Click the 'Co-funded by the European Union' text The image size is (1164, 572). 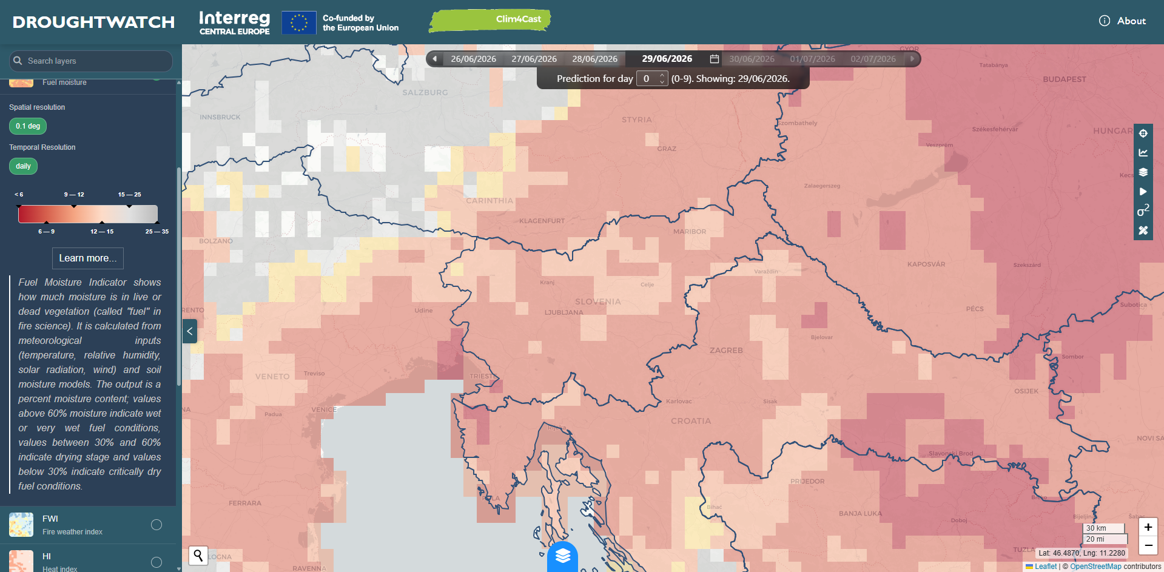360,23
